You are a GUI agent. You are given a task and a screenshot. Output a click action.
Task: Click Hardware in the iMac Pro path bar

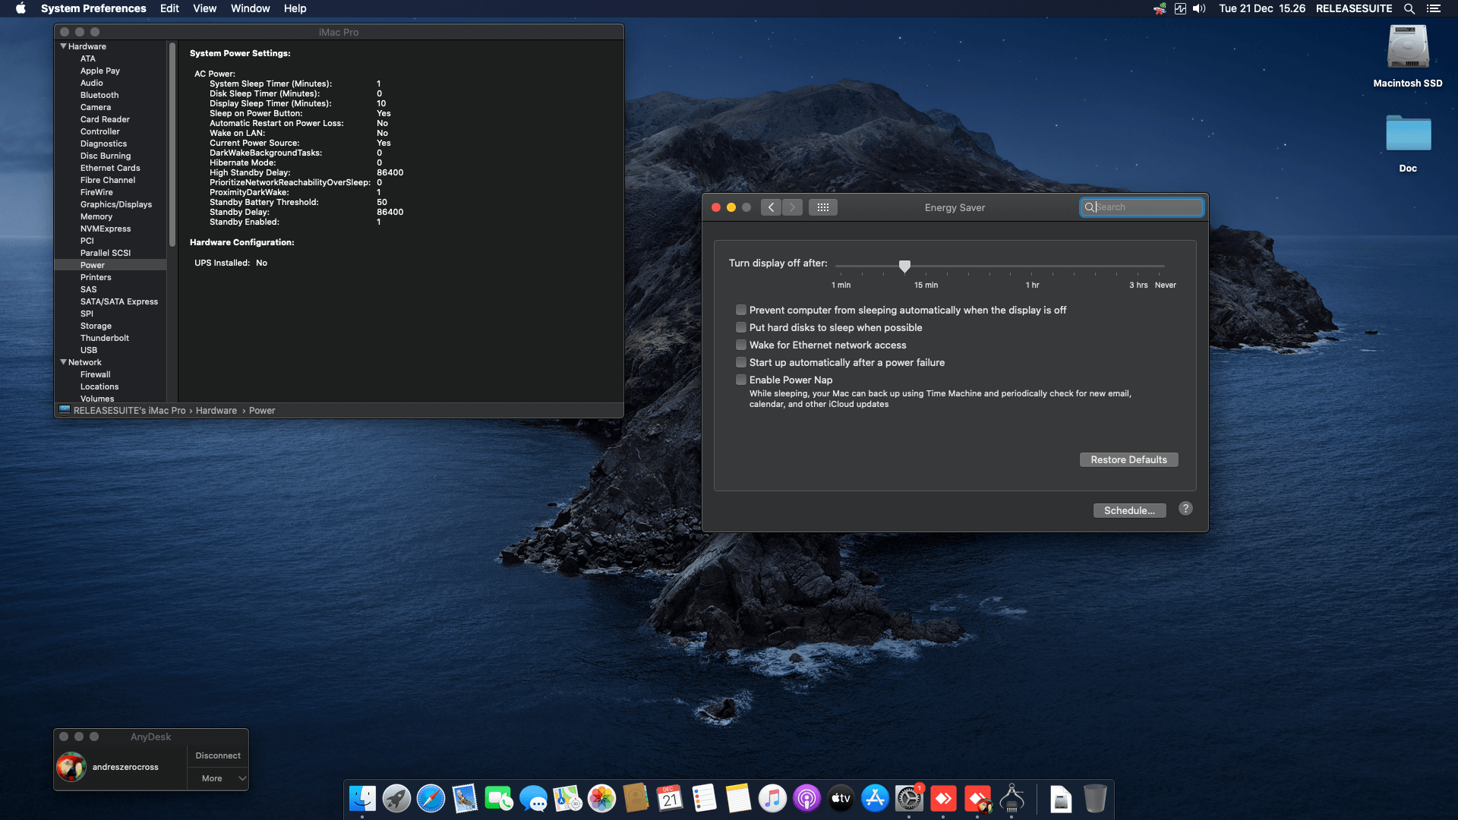[216, 411]
